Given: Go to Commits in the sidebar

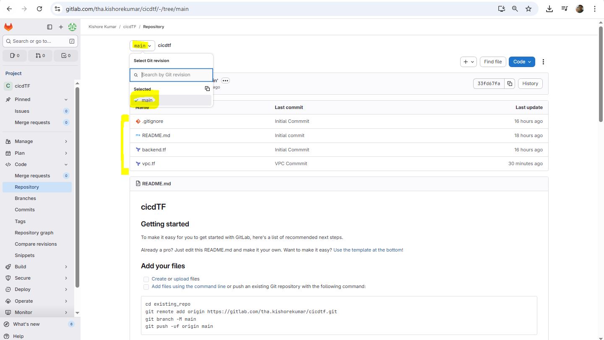Looking at the screenshot, I should pos(25,210).
